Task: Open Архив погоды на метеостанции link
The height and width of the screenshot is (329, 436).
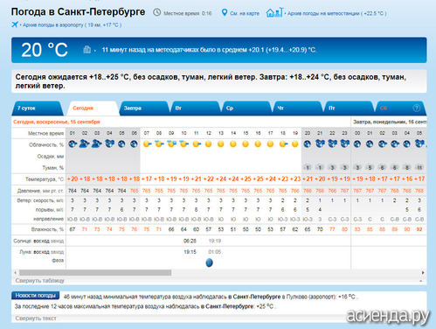Action: click(336, 13)
